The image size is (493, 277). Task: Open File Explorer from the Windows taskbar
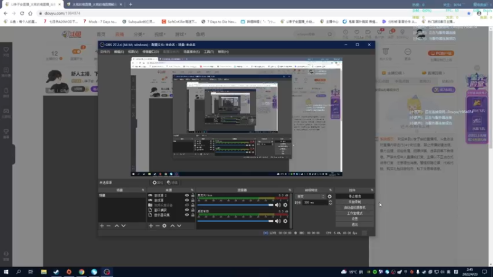44,272
